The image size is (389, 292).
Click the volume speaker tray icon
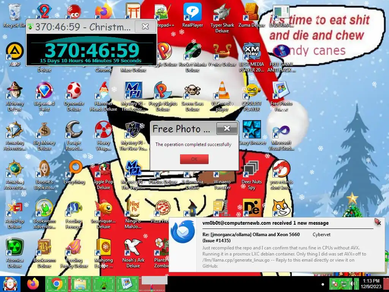coord(353,284)
